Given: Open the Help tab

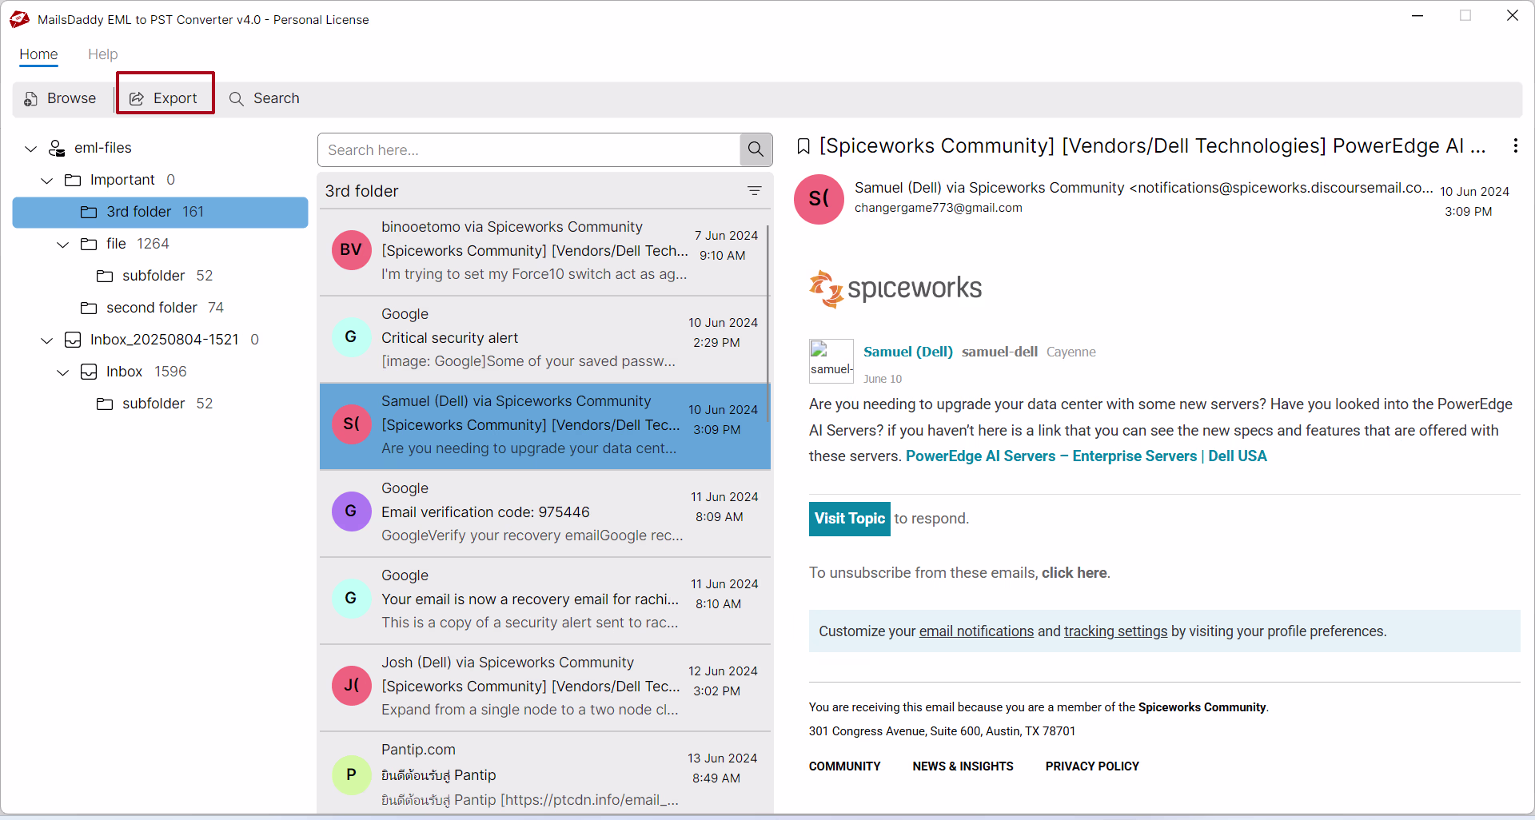Looking at the screenshot, I should (102, 54).
